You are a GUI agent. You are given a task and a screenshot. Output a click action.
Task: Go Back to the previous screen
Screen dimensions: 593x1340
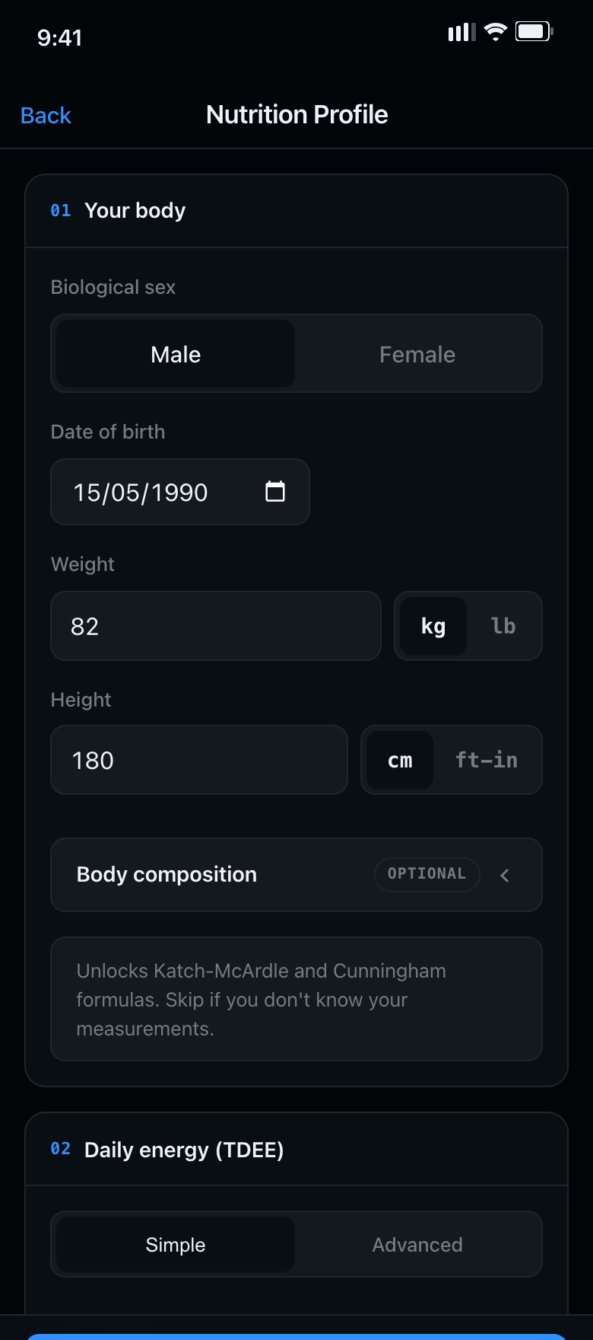46,116
